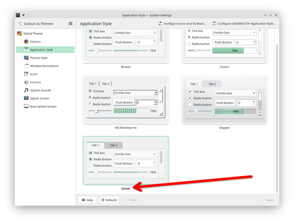The height and width of the screenshot is (223, 294).
Task: Select Tab 1 in Oxygen preview
Action: (194, 84)
